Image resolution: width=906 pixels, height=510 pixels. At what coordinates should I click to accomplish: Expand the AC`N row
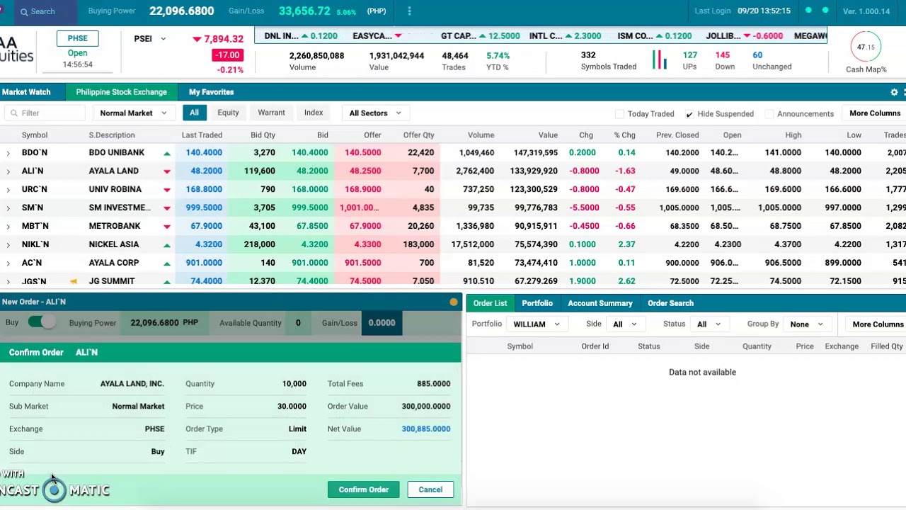click(8, 263)
